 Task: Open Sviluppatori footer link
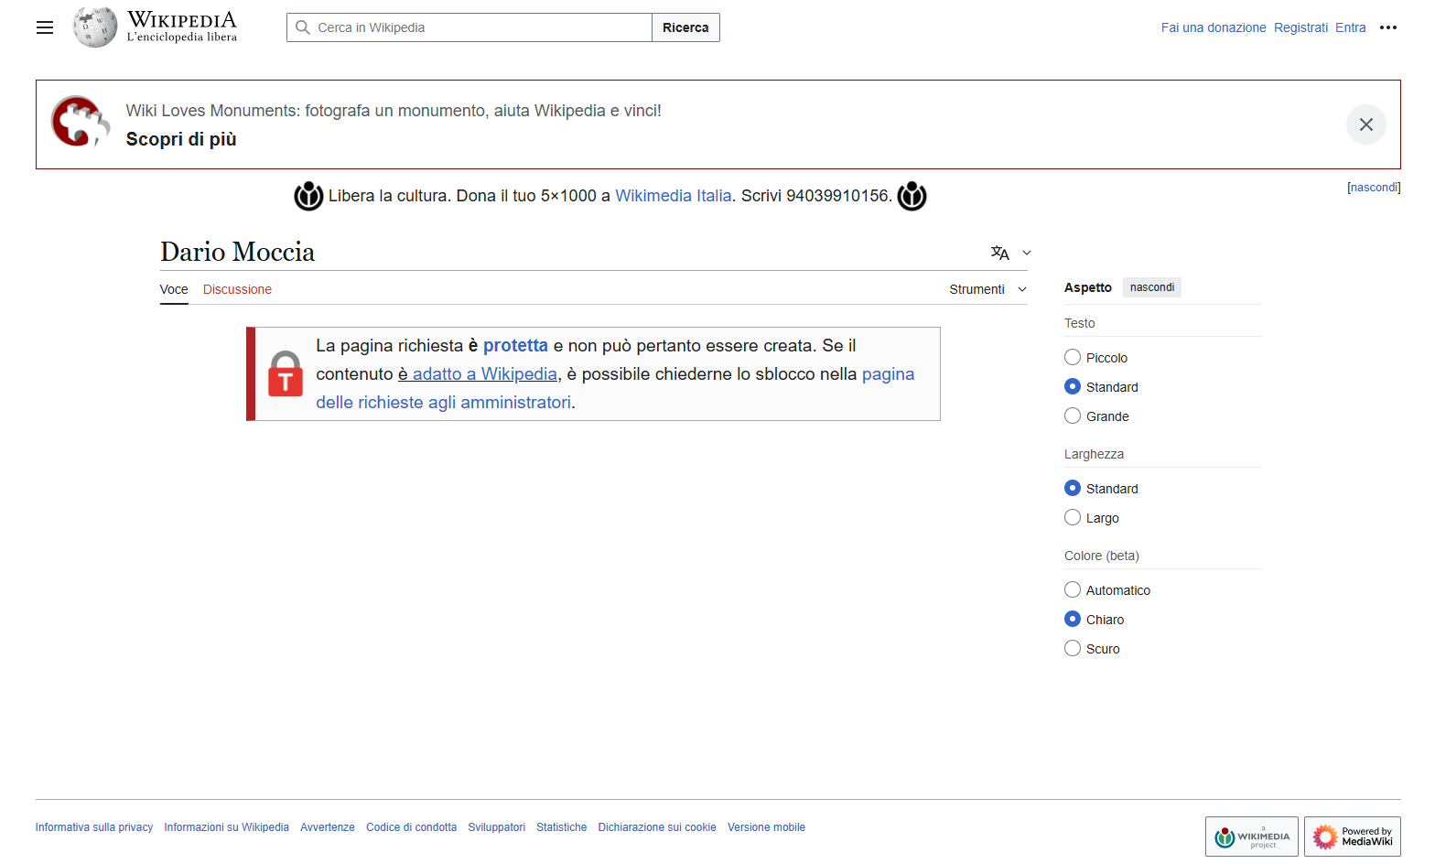point(496,827)
